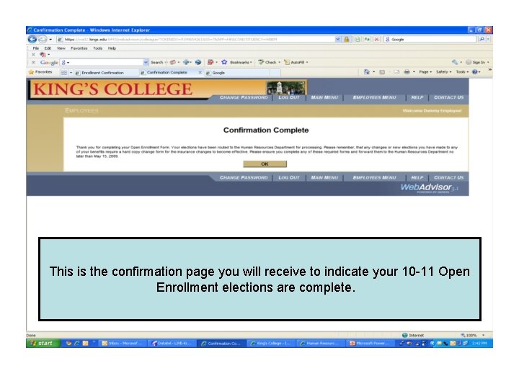Open the Inbox - Microsoft taskbar item
519x389 pixels.
tap(123, 344)
